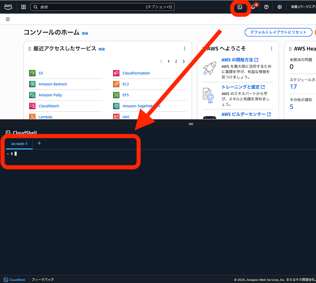Open the notifications bell

coord(253,7)
